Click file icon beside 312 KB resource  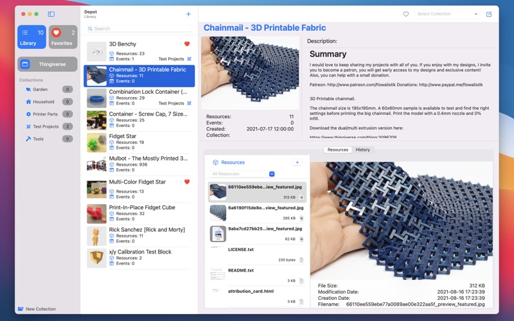[301, 198]
